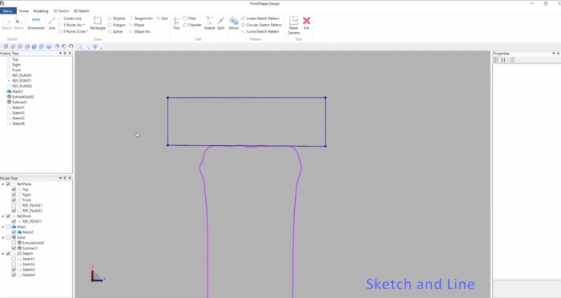This screenshot has width=561, height=298.
Task: Switch to the Modeling tab
Action: 40,10
